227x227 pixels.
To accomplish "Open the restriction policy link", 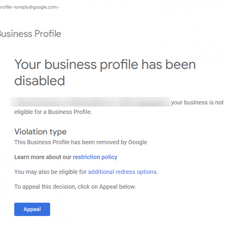I will (x=95, y=157).
